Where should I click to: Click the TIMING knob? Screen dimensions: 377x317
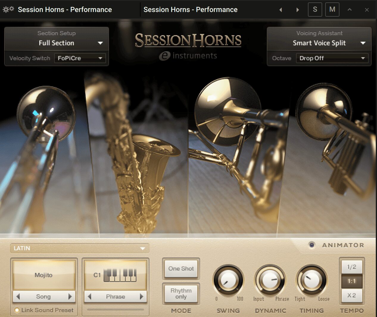point(311,280)
